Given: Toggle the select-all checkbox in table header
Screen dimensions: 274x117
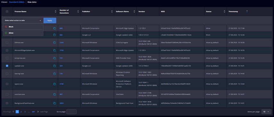Looking at the screenshot, I should (x=7, y=12).
